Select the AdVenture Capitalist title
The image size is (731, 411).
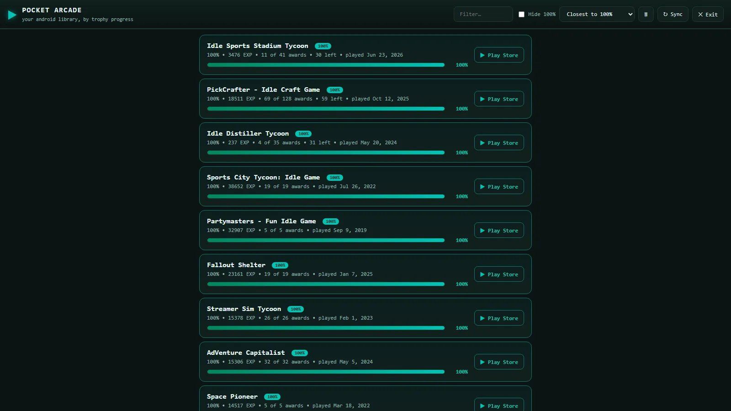click(246, 353)
